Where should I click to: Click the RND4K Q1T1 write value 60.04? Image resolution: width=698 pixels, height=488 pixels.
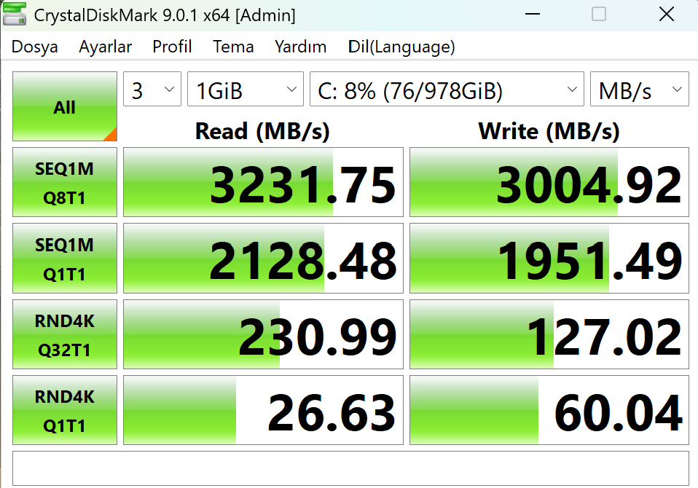[549, 410]
